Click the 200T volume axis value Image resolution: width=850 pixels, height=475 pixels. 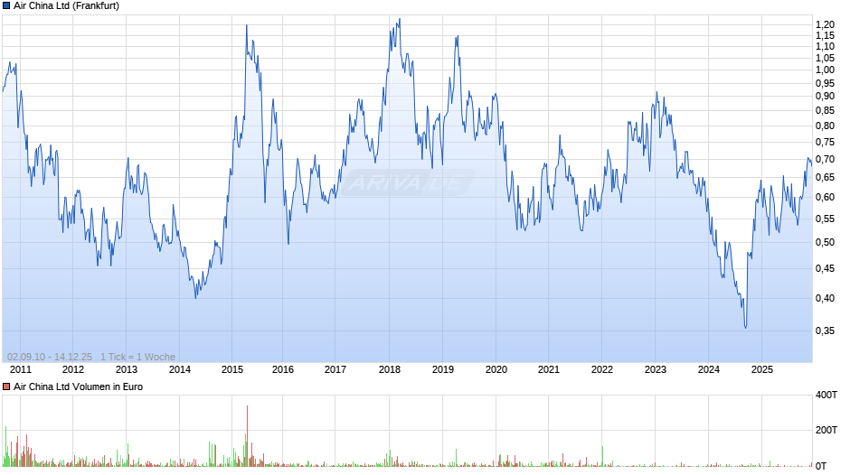coord(826,430)
